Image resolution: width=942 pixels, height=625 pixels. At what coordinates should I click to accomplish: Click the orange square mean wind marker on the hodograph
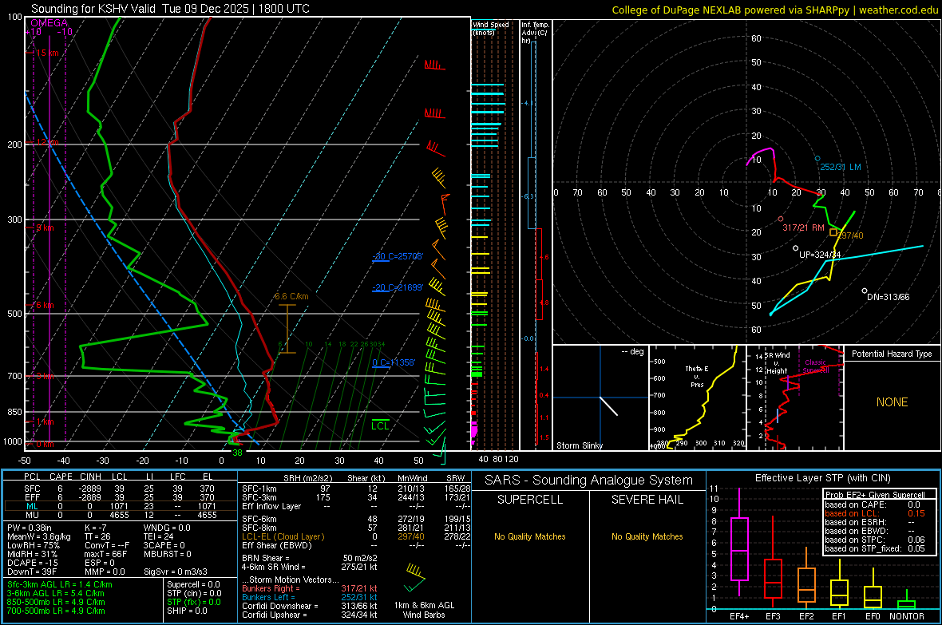pos(833,232)
